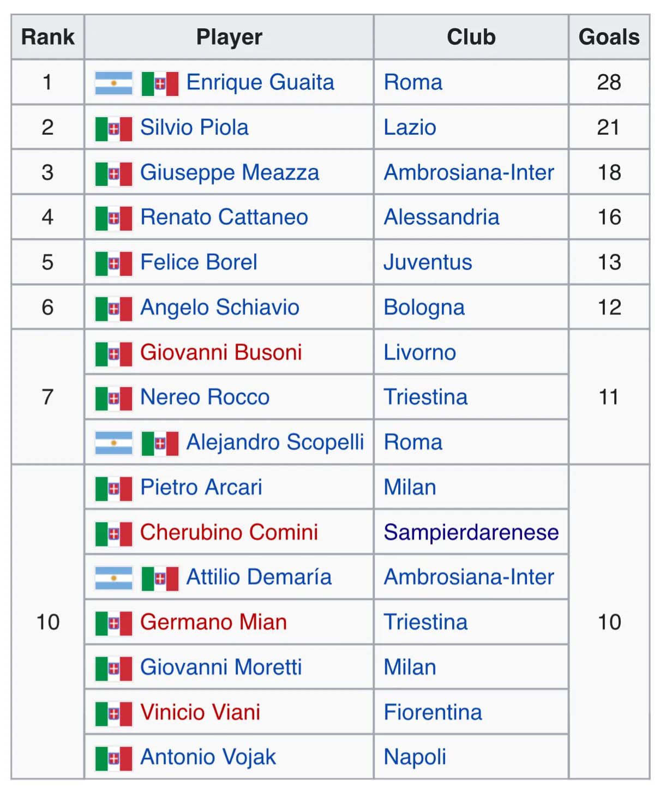The image size is (660, 793).
Task: Click Italy flag beside Nereo Rocco
Action: point(113,399)
